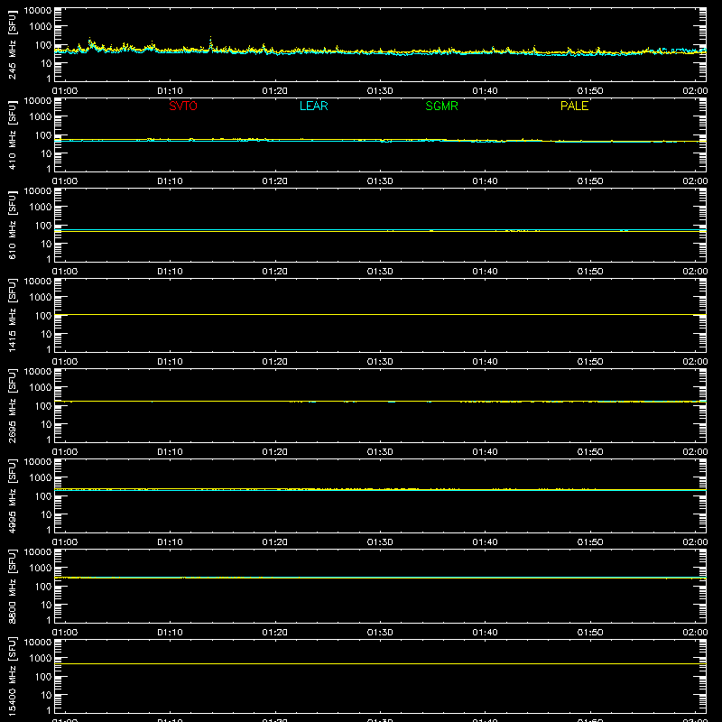This screenshot has width=722, height=722.
Task: Click the 01:20 tick under the 1415 MHz plot
Action: pyautogui.click(x=275, y=362)
